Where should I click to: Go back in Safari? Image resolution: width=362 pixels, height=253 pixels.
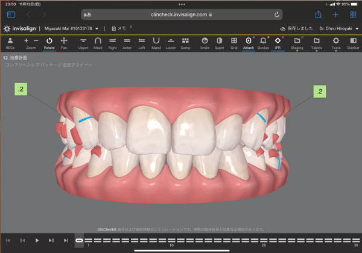point(28,14)
